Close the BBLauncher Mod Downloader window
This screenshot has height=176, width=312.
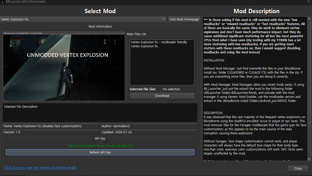click(308, 2)
